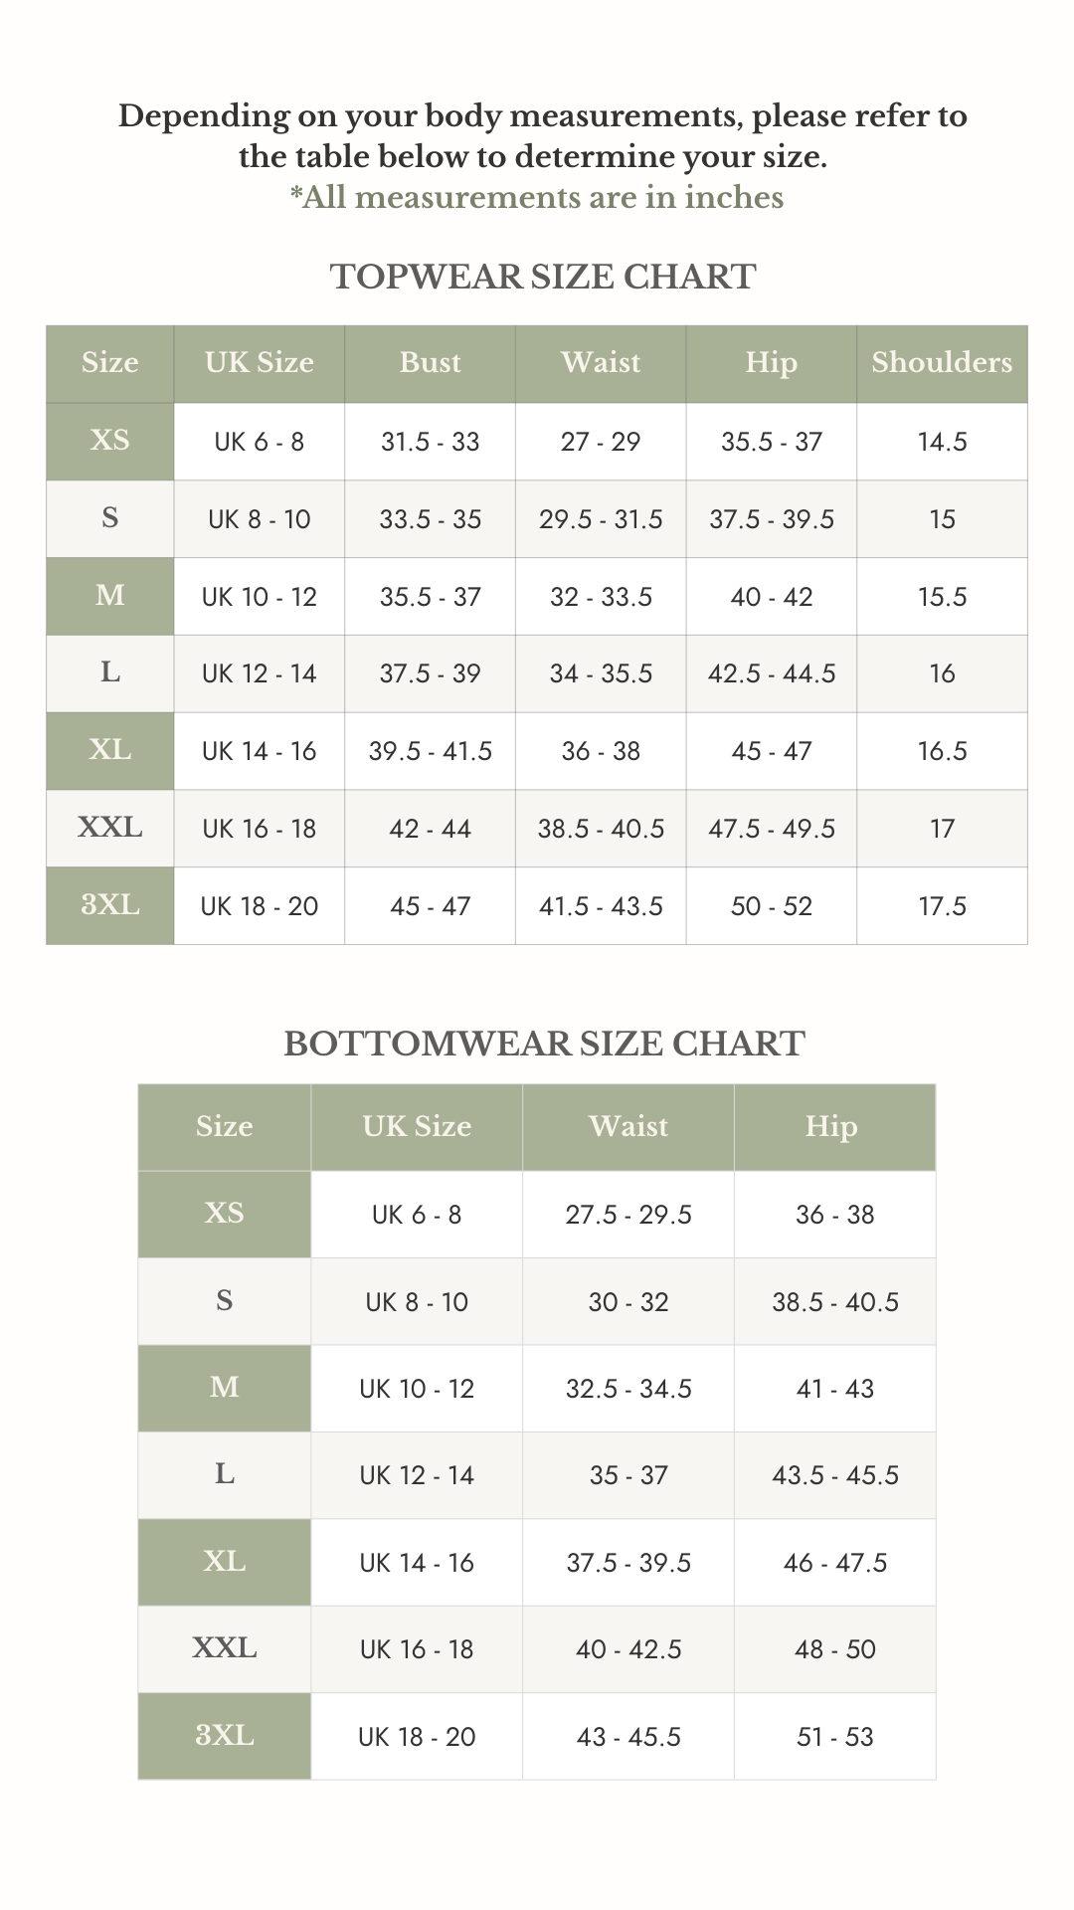Click topwear hip value 42.5 - 44.5
Image resolution: width=1074 pixels, height=1910 pixels.
[772, 674]
